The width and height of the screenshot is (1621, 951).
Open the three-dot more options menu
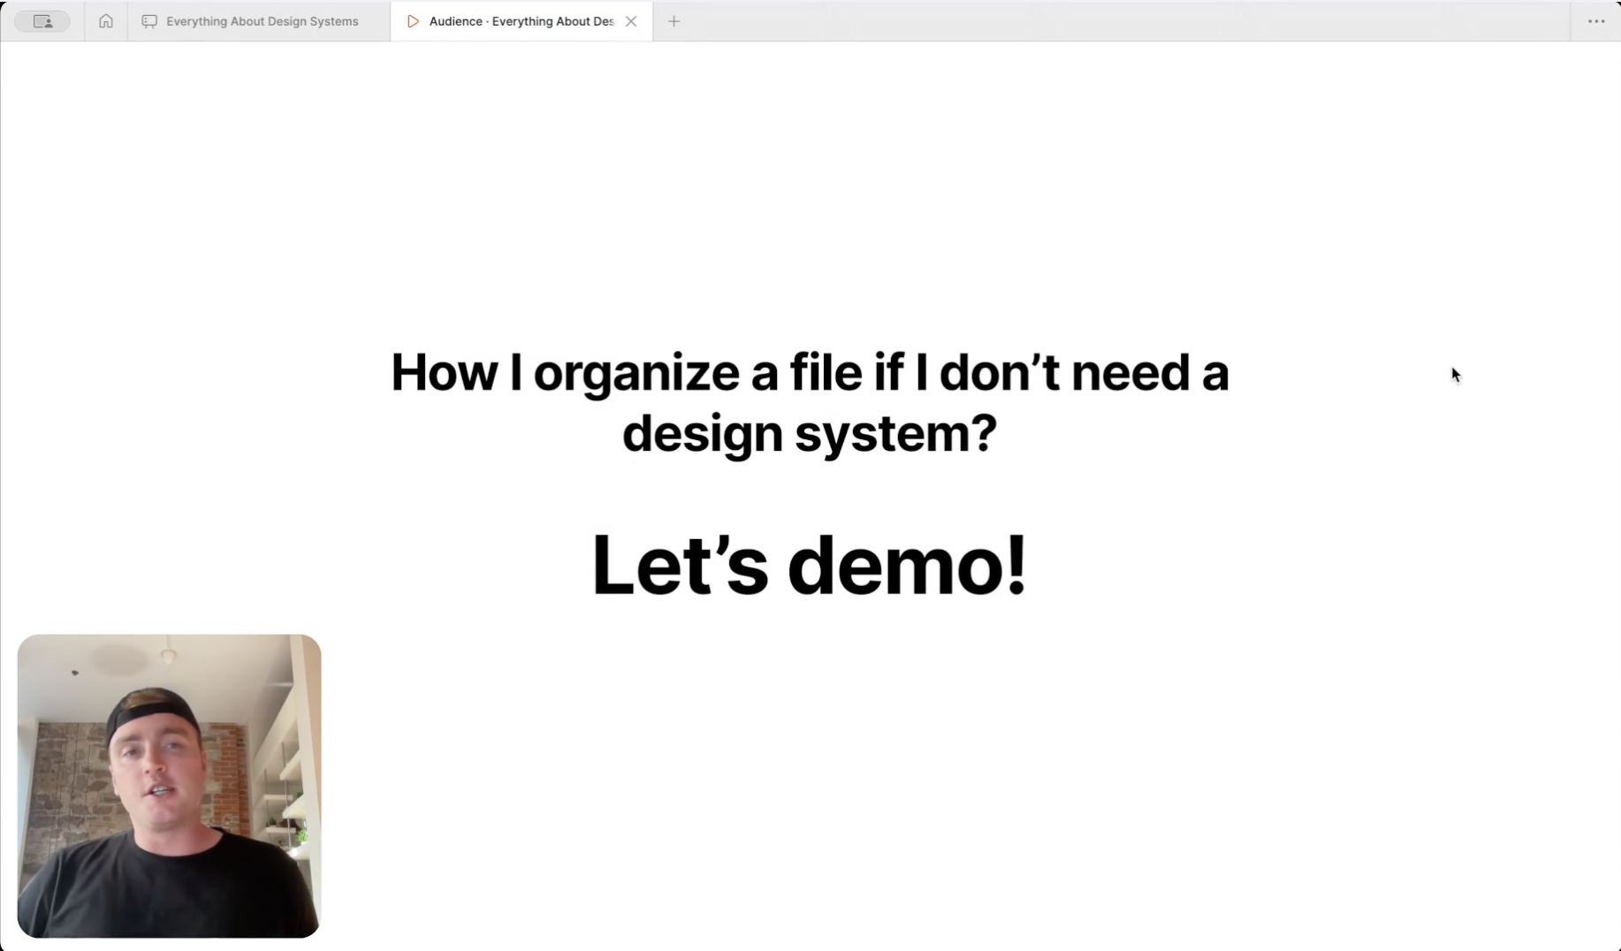pos(1596,21)
